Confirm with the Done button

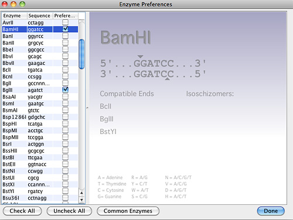coord(271,211)
